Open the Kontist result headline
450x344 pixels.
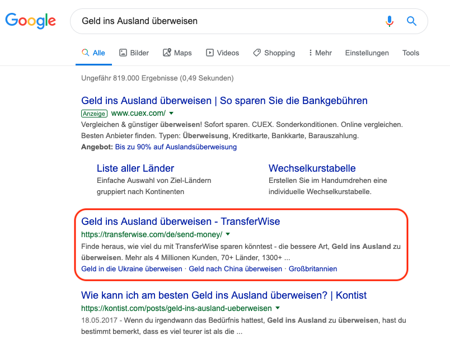(224, 295)
